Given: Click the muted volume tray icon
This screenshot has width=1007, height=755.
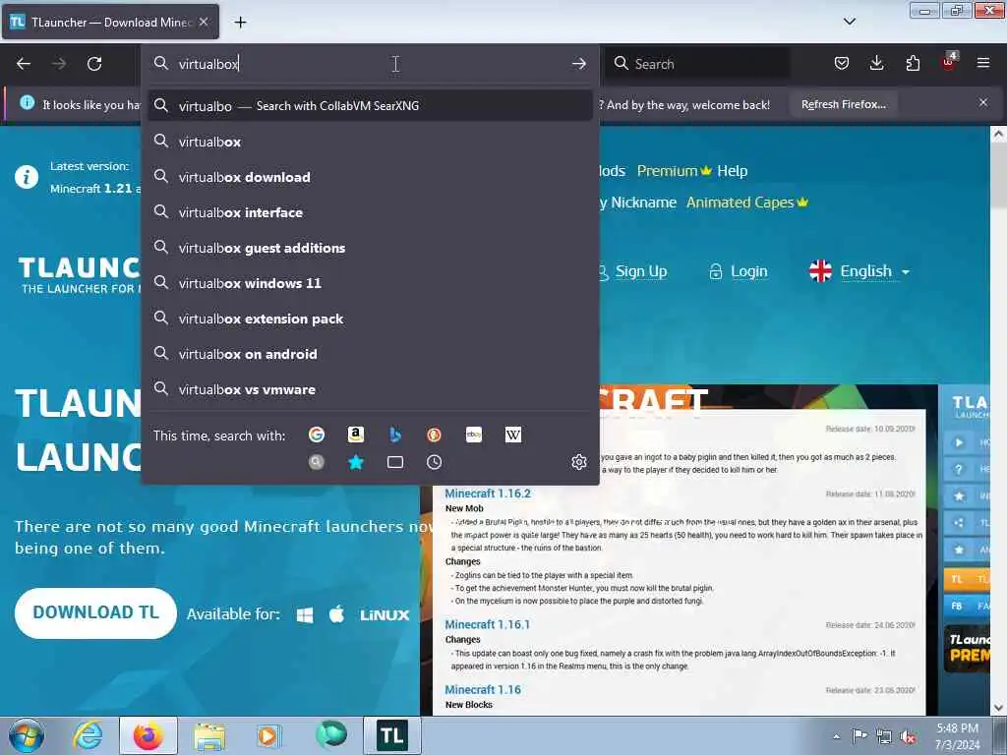Looking at the screenshot, I should point(908,737).
